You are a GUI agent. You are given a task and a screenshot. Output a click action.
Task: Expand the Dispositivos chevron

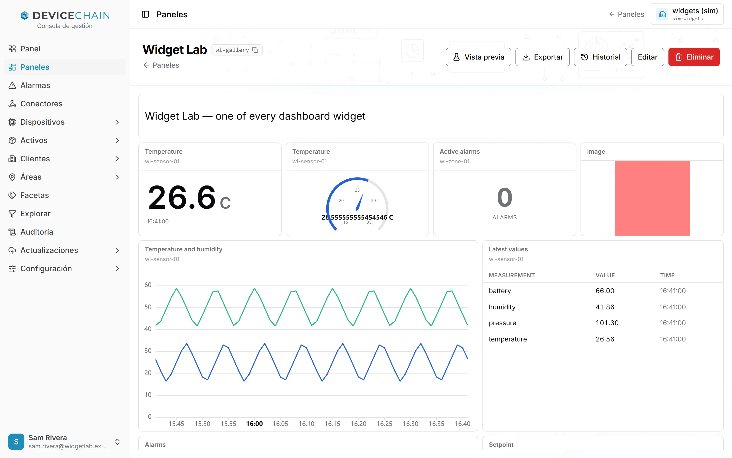(x=117, y=122)
